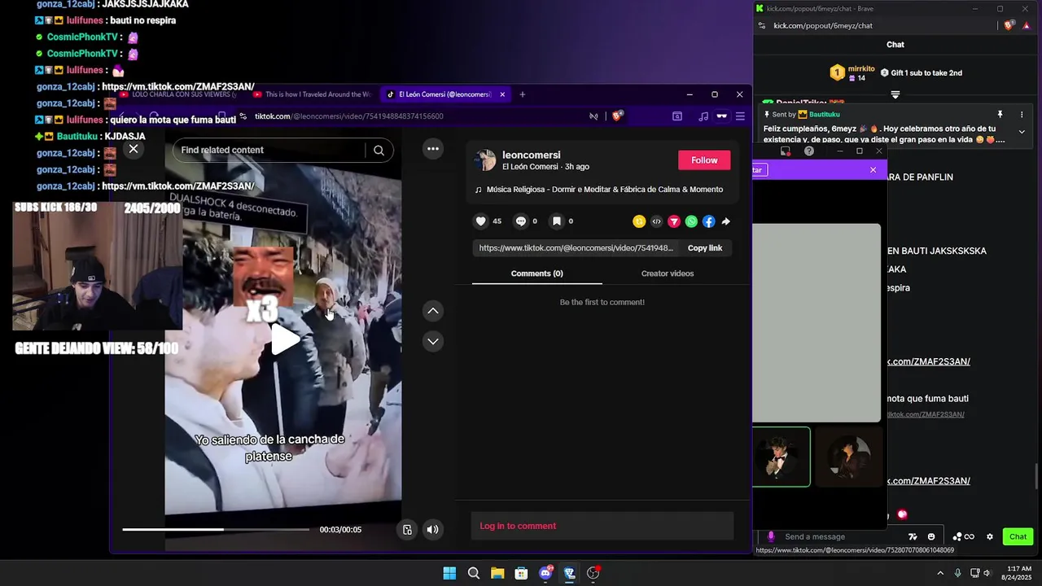Switch to Comments (0) tab

point(537,273)
